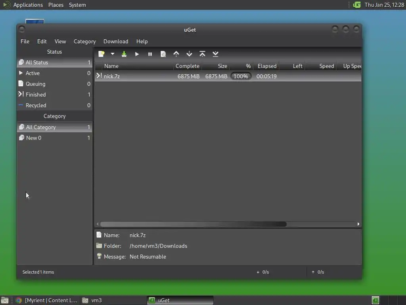Image resolution: width=406 pixels, height=305 pixels.
Task: Open the Download menu
Action: click(116, 41)
